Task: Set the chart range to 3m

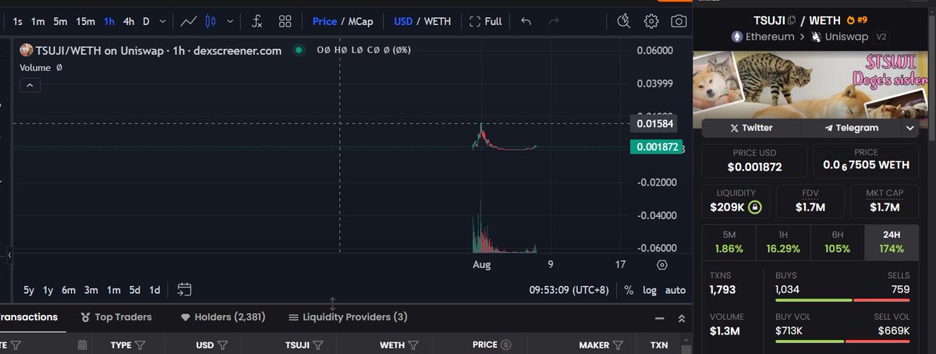Action: [91, 290]
